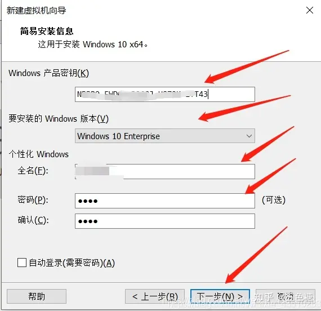Image resolution: width=321 pixels, height=311 pixels.
Task: Cancel the wizard with the 取消 button
Action: pyautogui.click(x=286, y=296)
